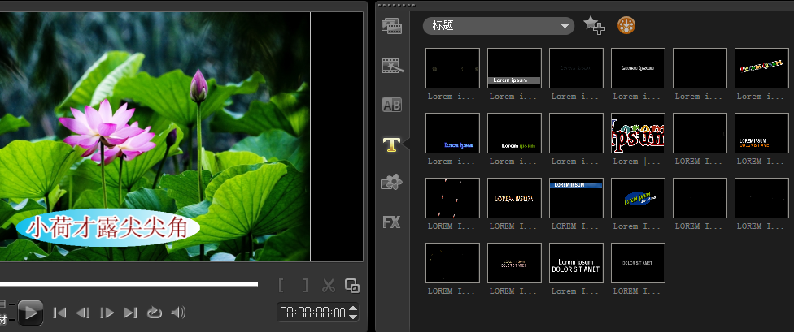
Task: Click the preview scrubber bar
Action: (129, 284)
